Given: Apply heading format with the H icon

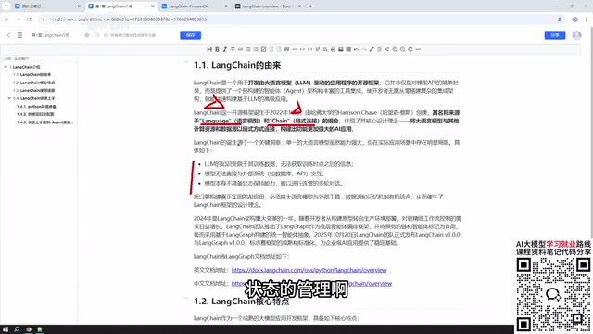Looking at the screenshot, I should [209, 49].
